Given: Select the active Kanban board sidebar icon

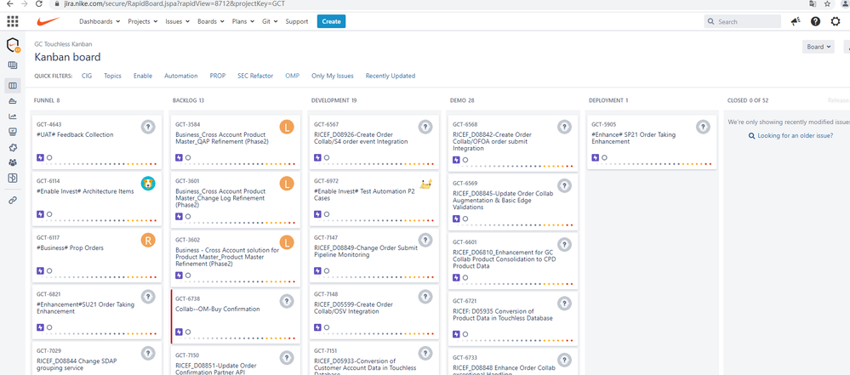Looking at the screenshot, I should pyautogui.click(x=13, y=86).
